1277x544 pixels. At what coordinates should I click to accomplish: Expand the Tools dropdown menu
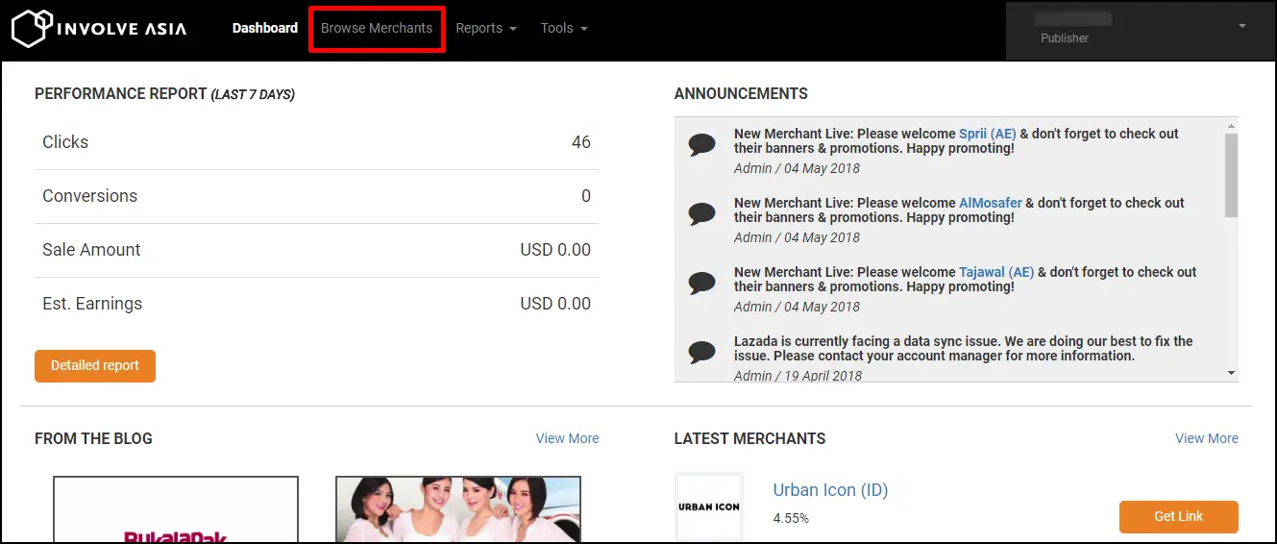[564, 28]
